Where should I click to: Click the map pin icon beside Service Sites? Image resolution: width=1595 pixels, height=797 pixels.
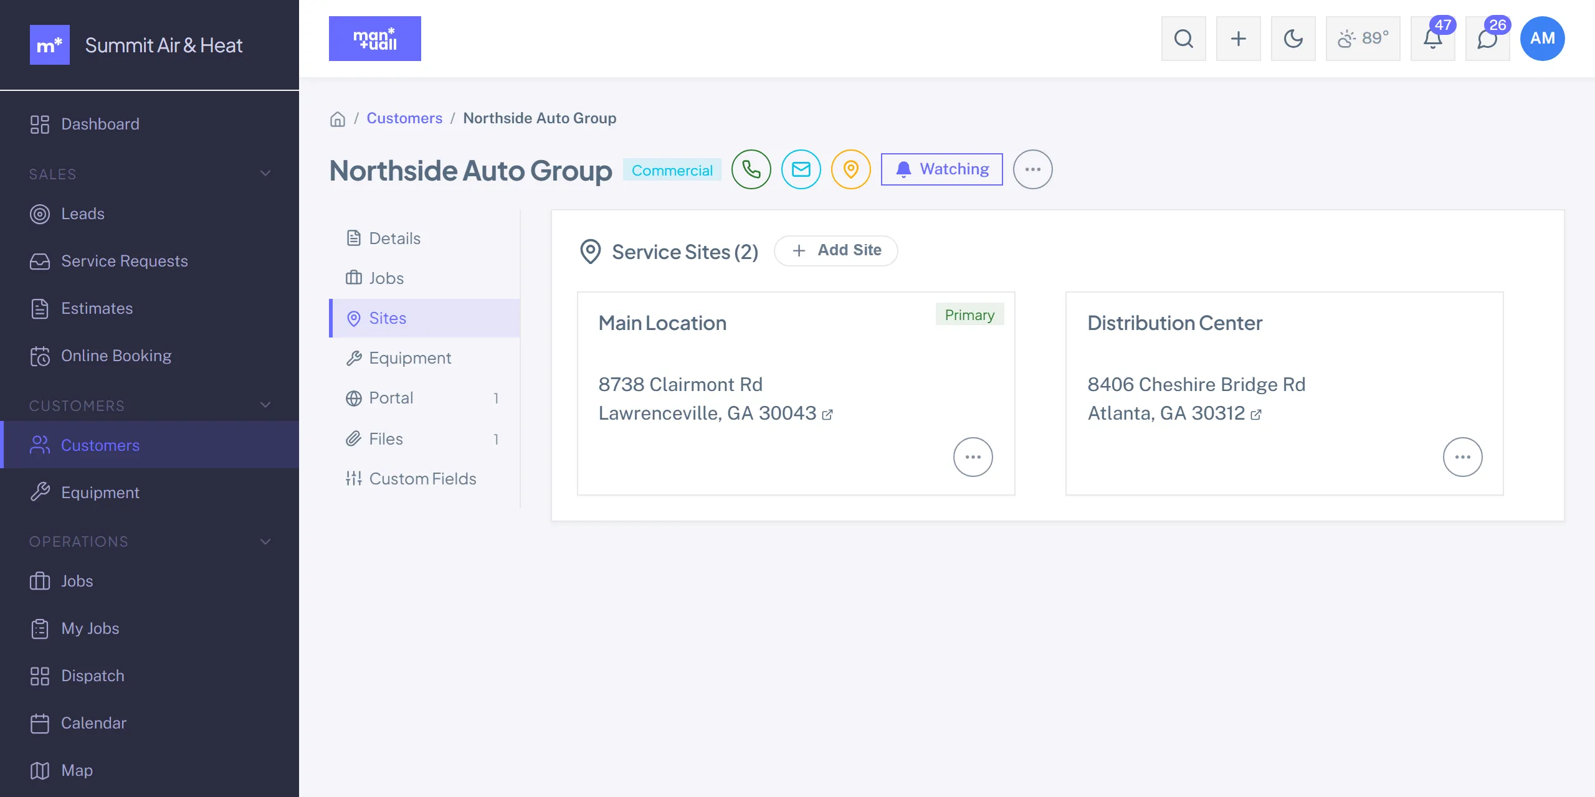590,252
